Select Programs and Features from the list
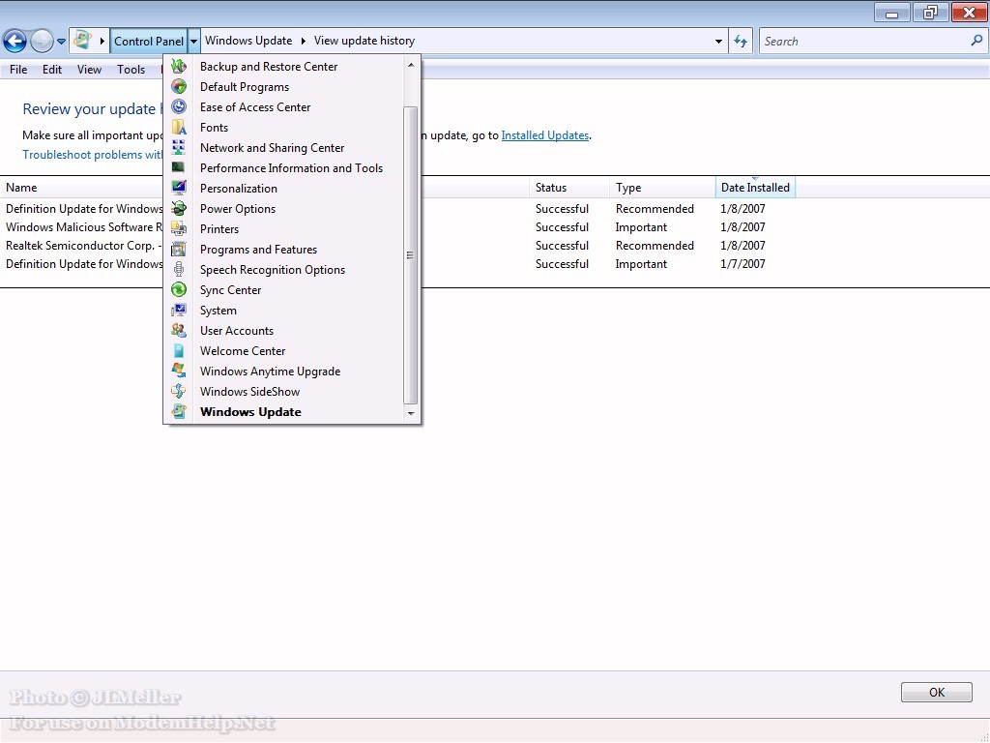 (x=258, y=250)
